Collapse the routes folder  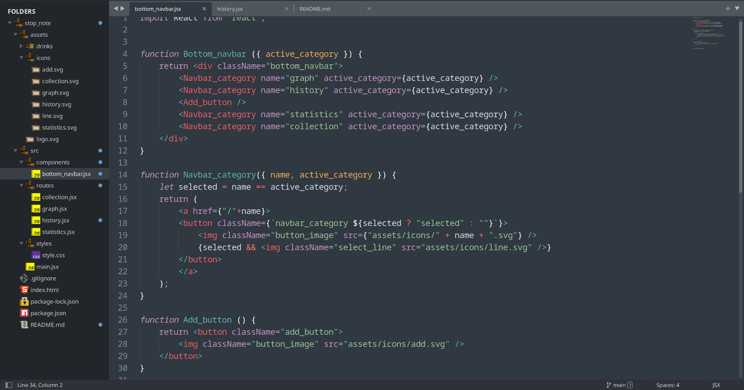tap(21, 185)
